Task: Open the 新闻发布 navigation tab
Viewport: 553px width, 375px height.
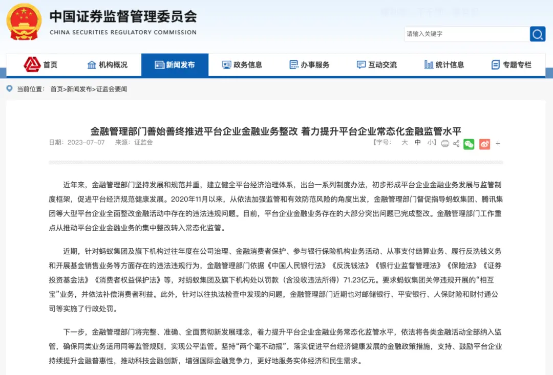Action: (175, 65)
